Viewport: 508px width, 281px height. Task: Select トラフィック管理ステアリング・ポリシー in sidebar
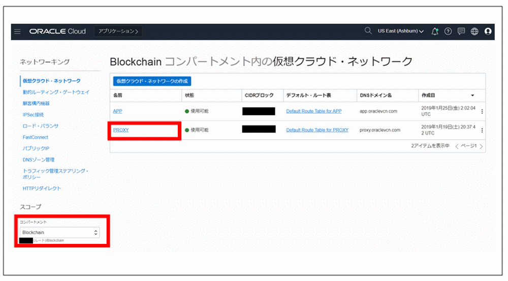pyautogui.click(x=55, y=174)
